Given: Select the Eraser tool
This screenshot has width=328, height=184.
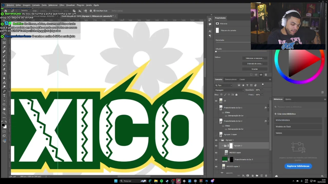Looking at the screenshot, I should [4, 69].
